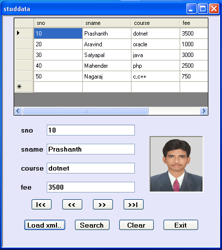Image resolution: width=222 pixels, height=250 pixels.
Task: Select the row header for Nagaraj row
Action: click(24, 76)
